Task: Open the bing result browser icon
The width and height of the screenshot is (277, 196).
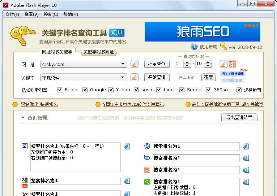Action: [246, 158]
